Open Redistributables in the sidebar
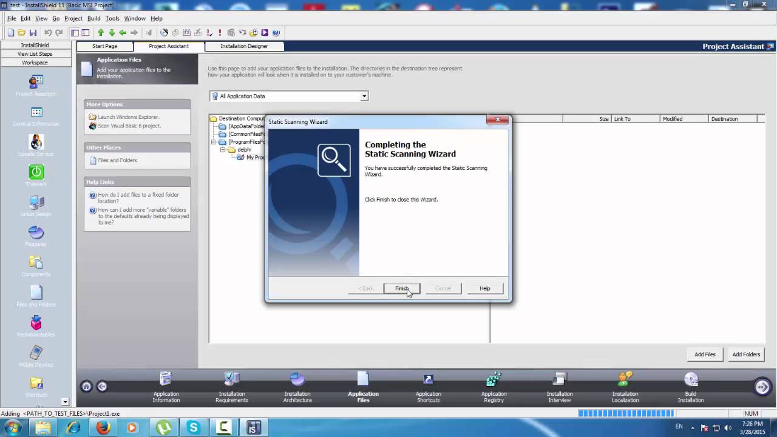 (x=36, y=327)
